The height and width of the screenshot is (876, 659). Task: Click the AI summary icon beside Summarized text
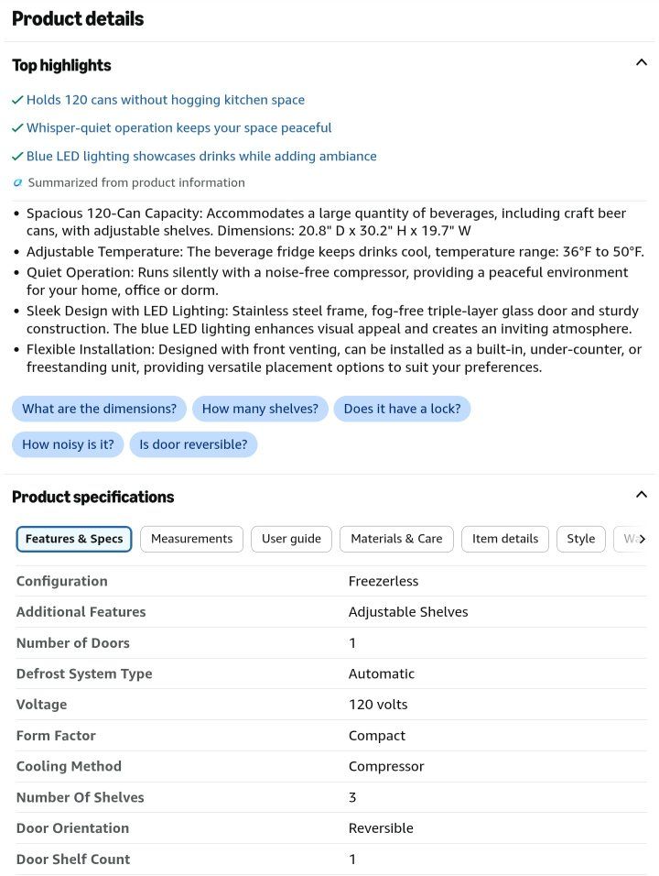[x=18, y=182]
